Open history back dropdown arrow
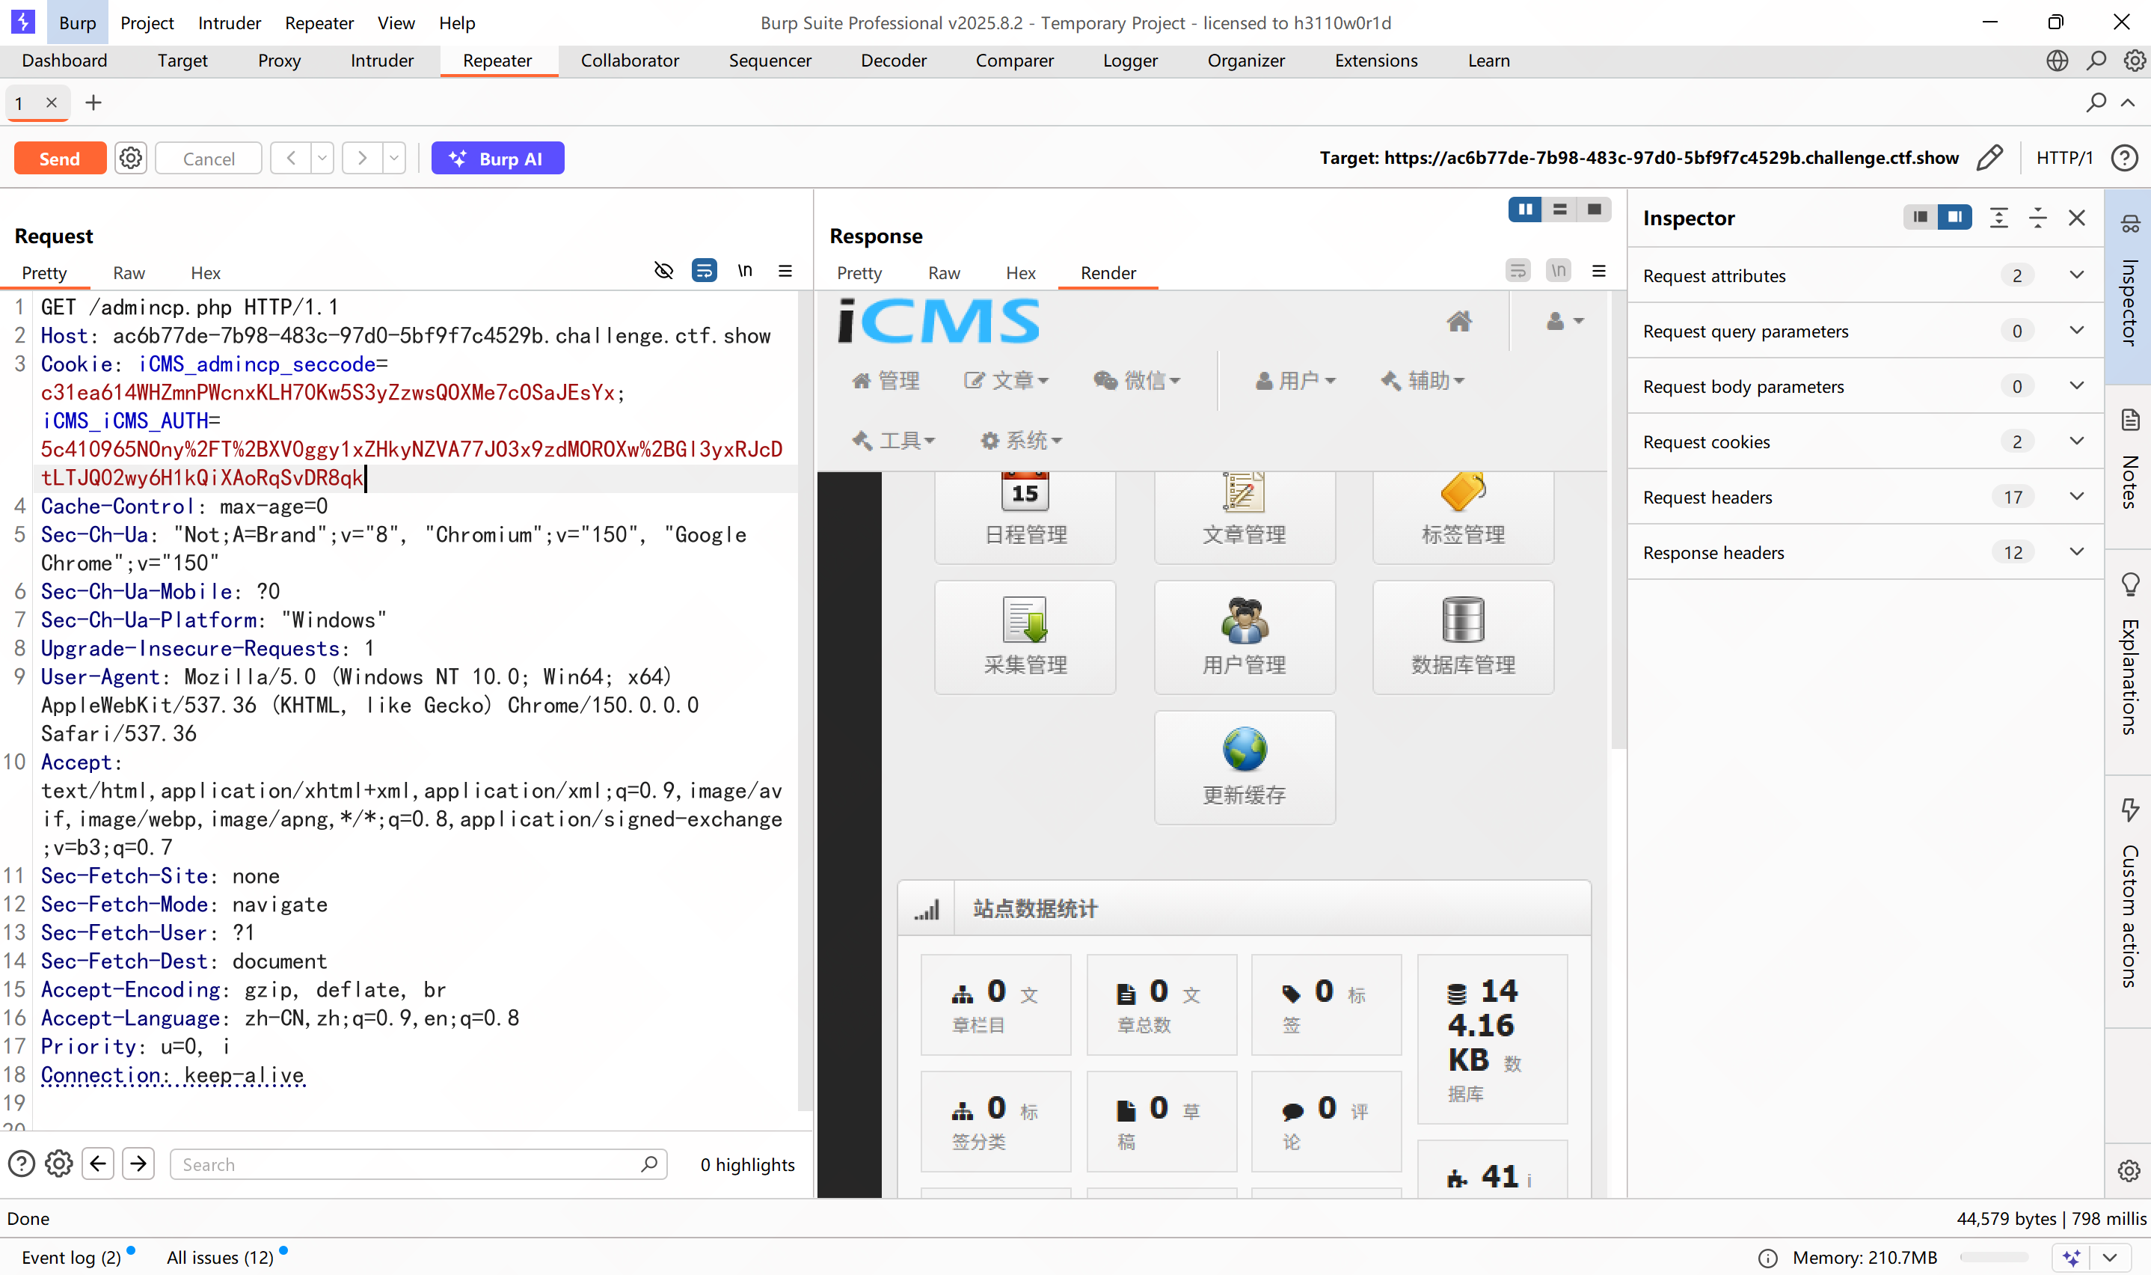The height and width of the screenshot is (1275, 2151). click(x=322, y=158)
